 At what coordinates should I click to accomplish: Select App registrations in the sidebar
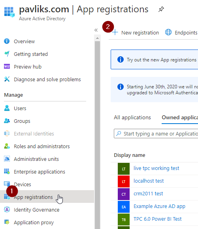47,197
